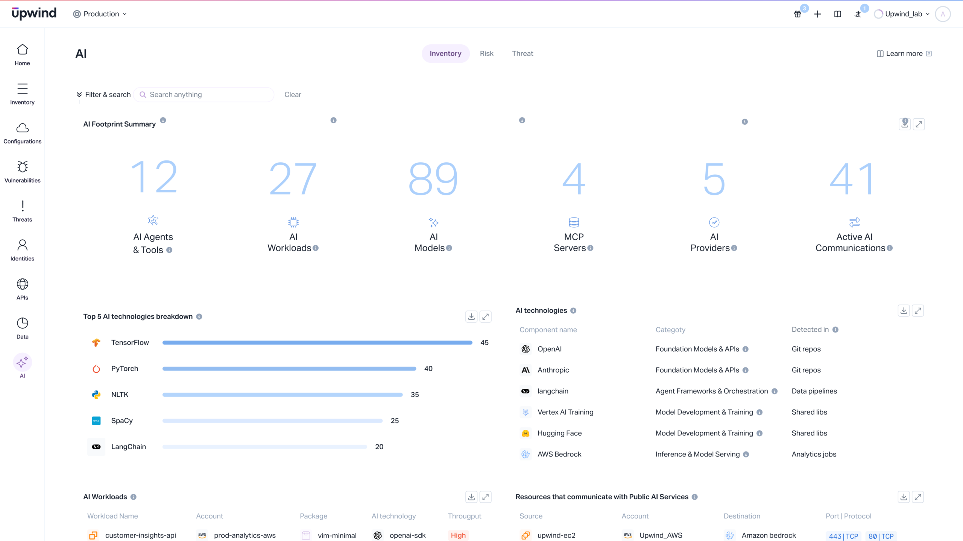This screenshot has height=541, width=963.
Task: Open the APIs globe icon
Action: click(22, 284)
